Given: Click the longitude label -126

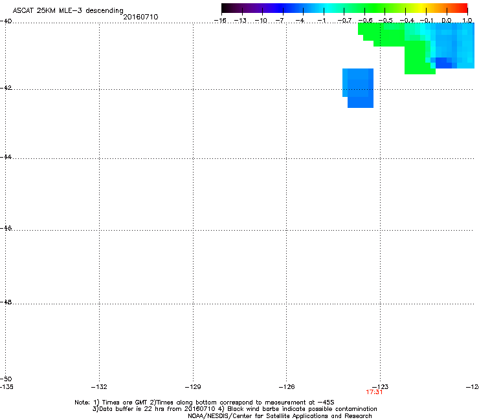Looking at the screenshot, I should (x=287, y=387).
